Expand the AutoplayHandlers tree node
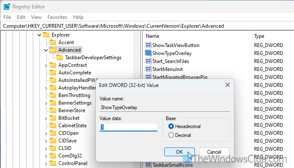The height and width of the screenshot is (168, 294). pos(46,88)
